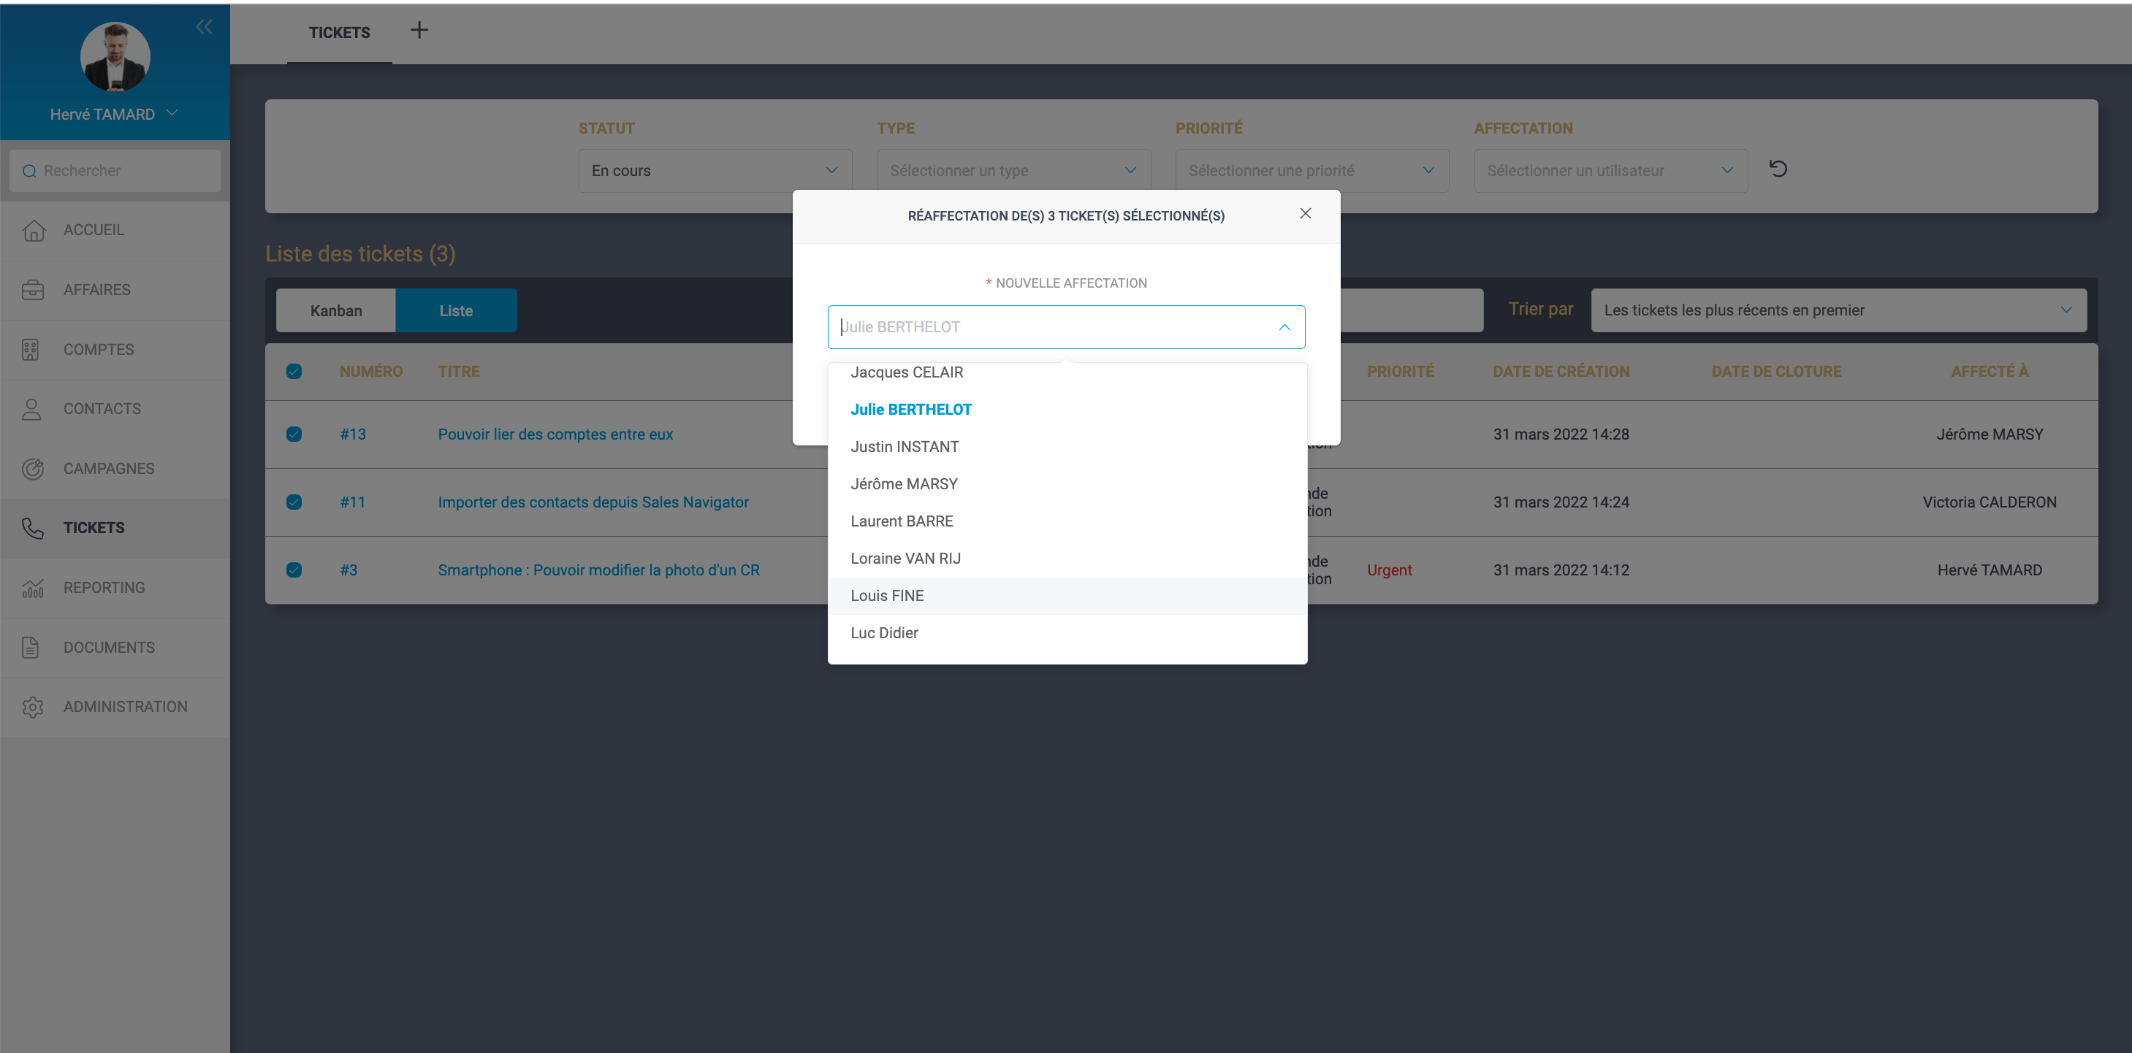Uncheck ticket #3 checkbox
This screenshot has width=2132, height=1053.
tap(294, 570)
